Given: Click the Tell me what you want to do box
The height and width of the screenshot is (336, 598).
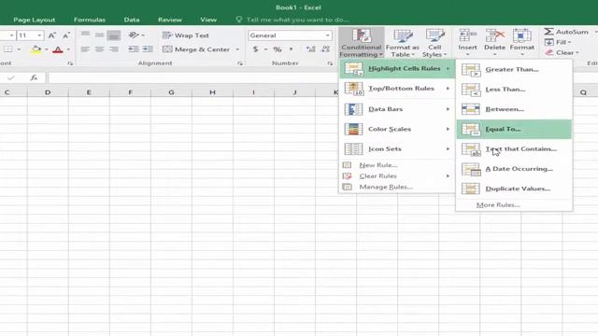Looking at the screenshot, I should point(292,20).
